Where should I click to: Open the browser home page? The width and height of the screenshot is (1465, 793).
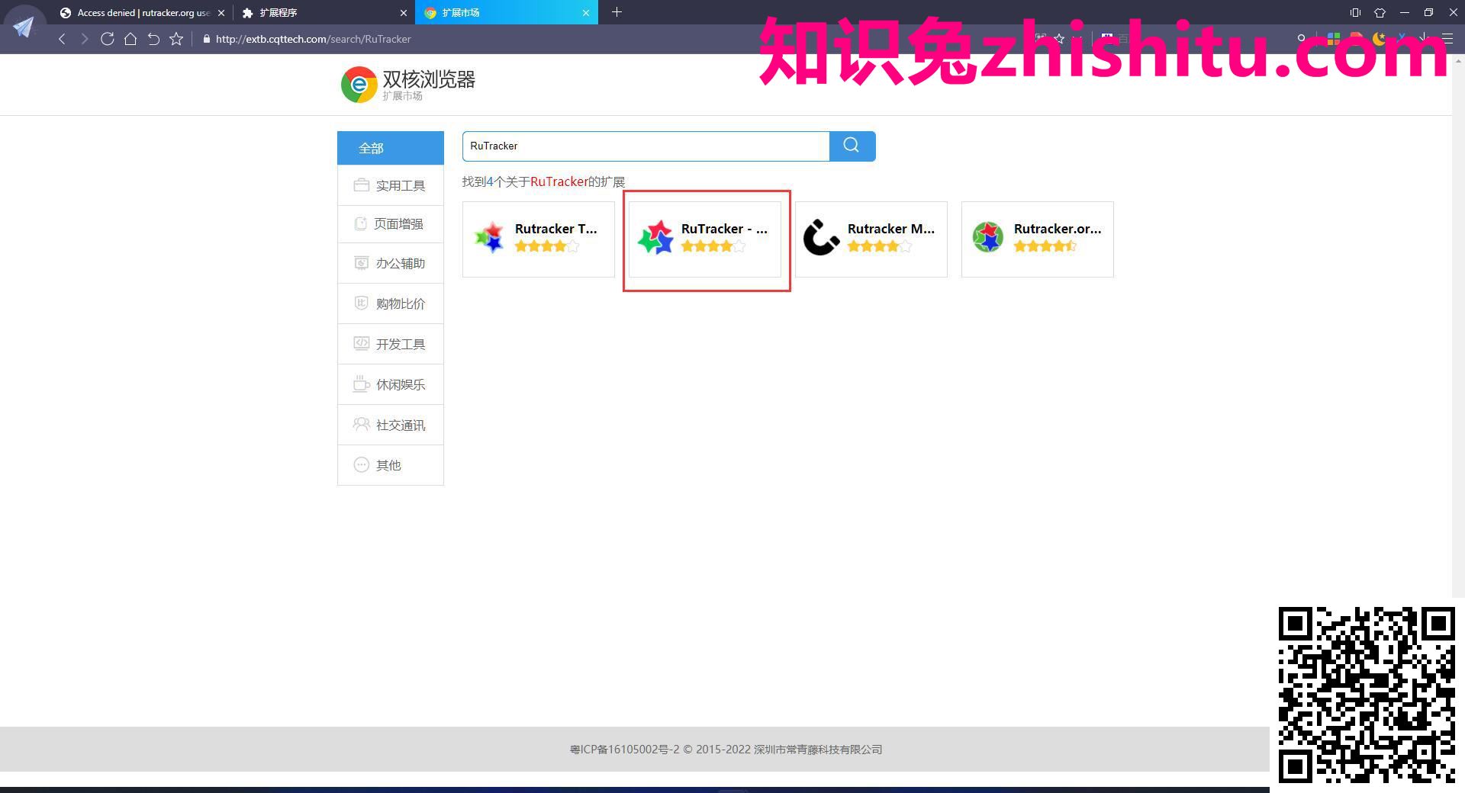pos(130,39)
